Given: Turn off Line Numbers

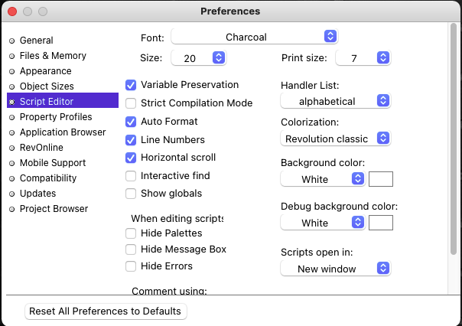Looking at the screenshot, I should pyautogui.click(x=132, y=140).
